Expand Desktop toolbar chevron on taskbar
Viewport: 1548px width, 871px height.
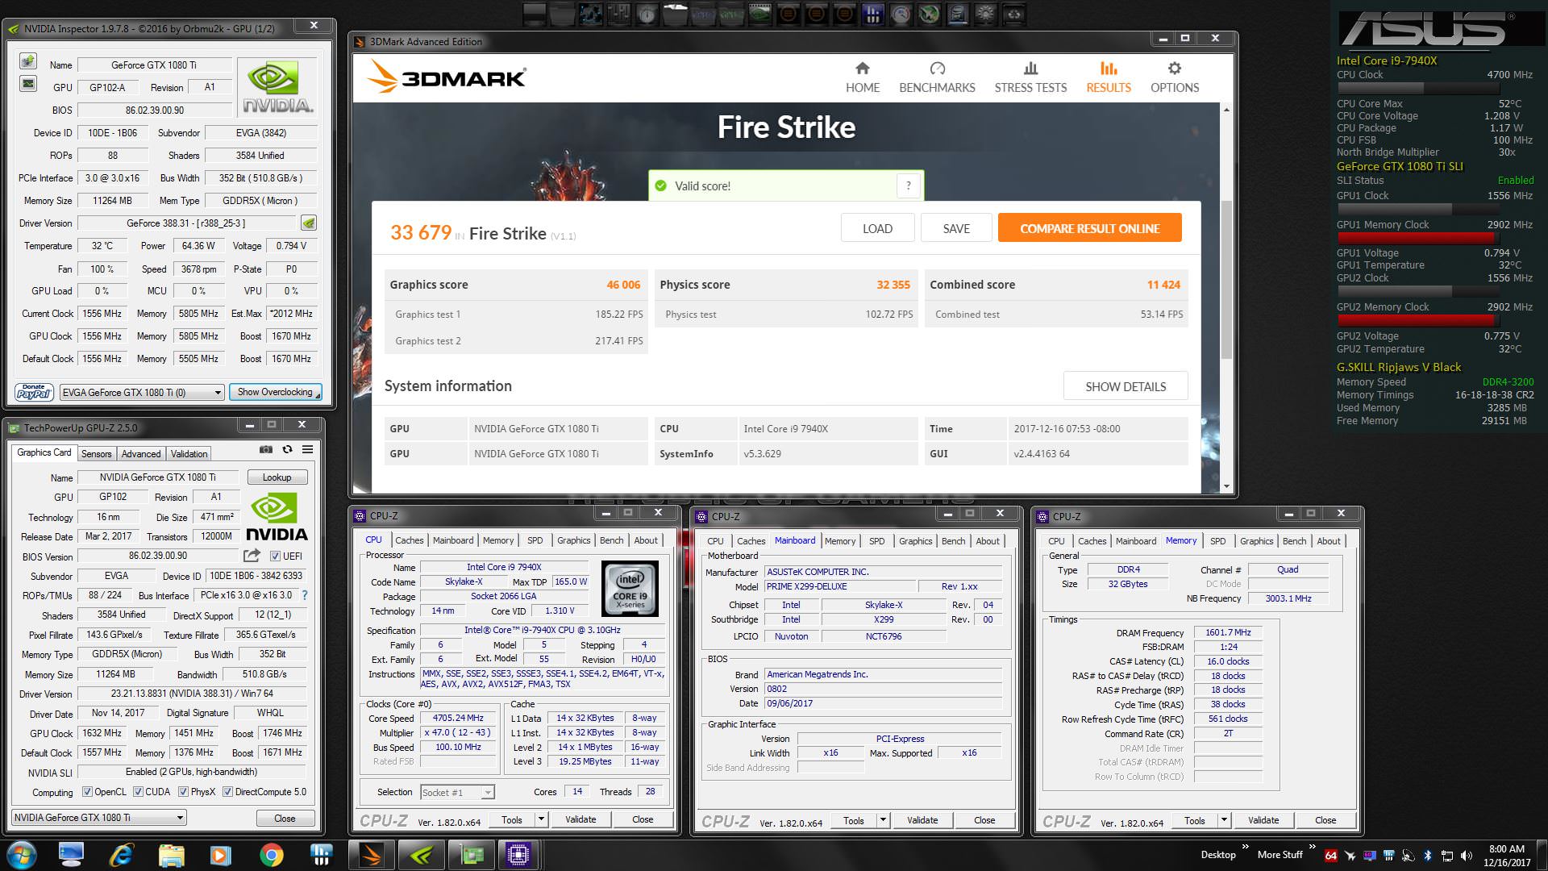click(x=1246, y=847)
